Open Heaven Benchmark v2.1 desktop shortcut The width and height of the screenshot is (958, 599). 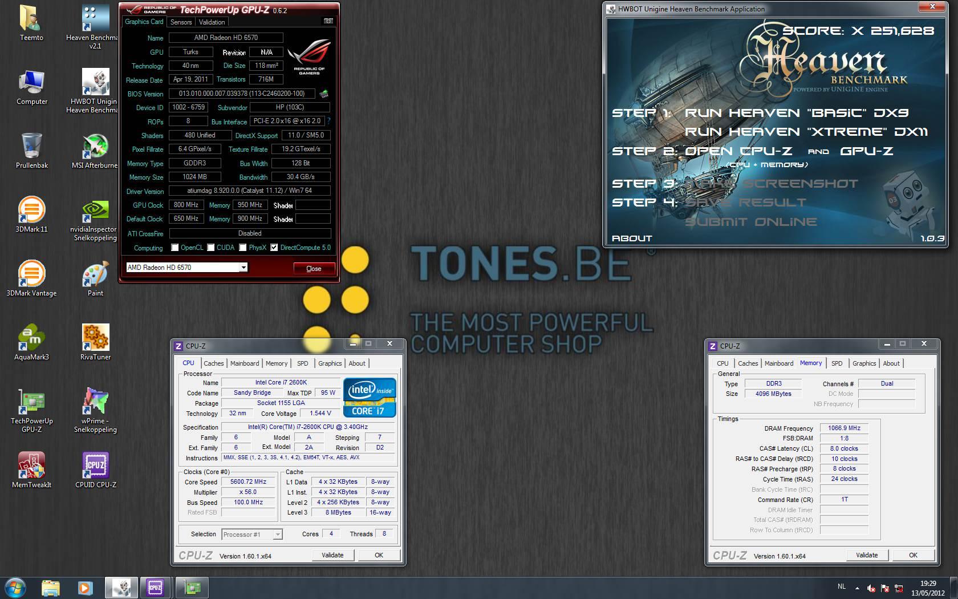point(95,27)
